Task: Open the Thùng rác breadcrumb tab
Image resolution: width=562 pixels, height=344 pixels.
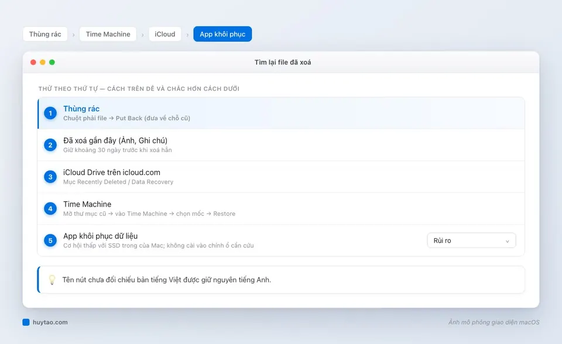Action: [x=45, y=34]
